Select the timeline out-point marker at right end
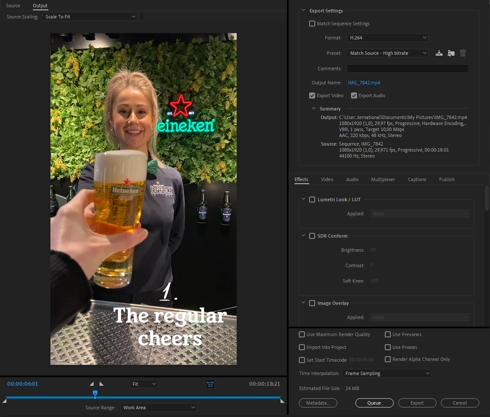The width and height of the screenshot is (490, 417). [x=282, y=401]
